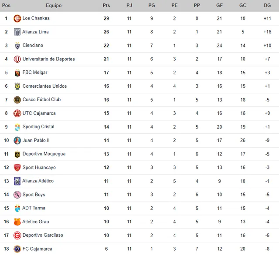
Task: Select the FBC Melgar crest icon
Action: (17, 73)
